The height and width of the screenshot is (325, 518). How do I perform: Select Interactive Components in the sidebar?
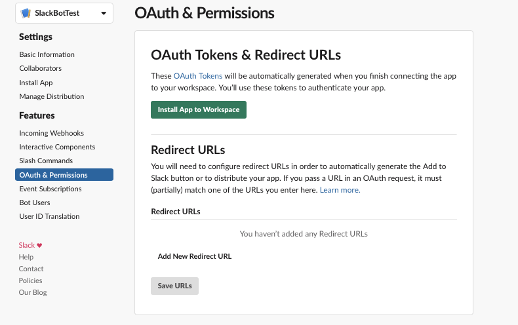coord(57,147)
